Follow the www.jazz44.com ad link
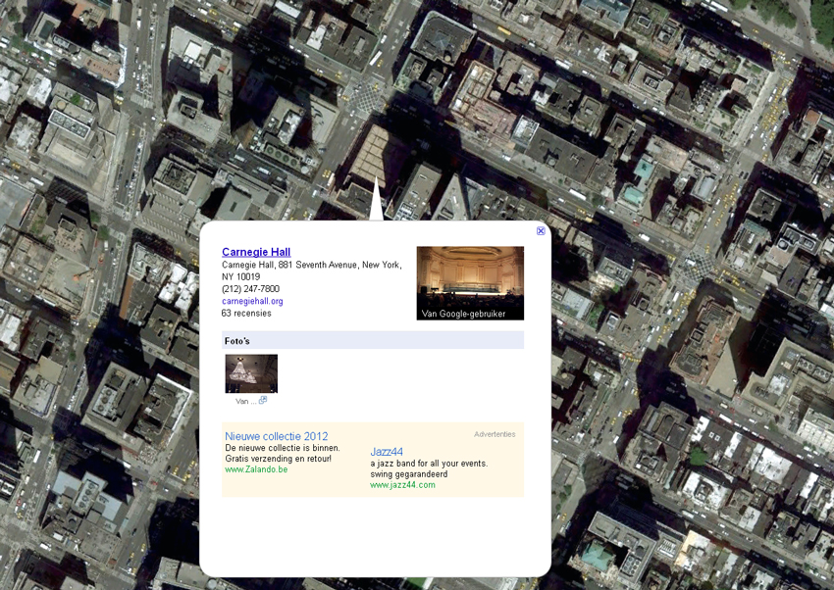This screenshot has width=834, height=590. pyautogui.click(x=402, y=485)
